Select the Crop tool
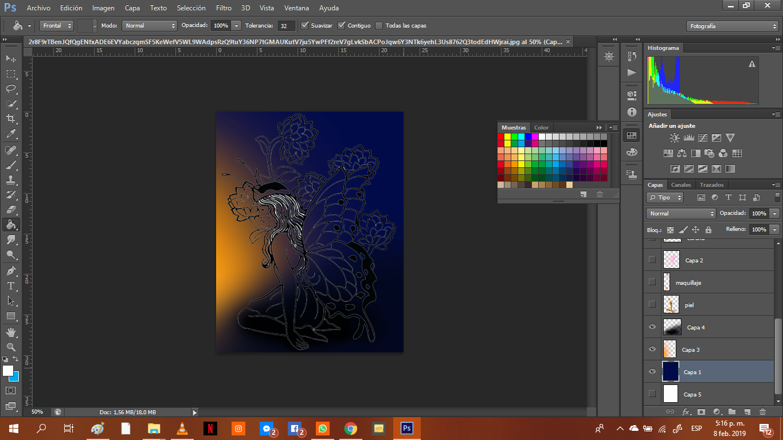This screenshot has height=440, width=783. tap(11, 119)
